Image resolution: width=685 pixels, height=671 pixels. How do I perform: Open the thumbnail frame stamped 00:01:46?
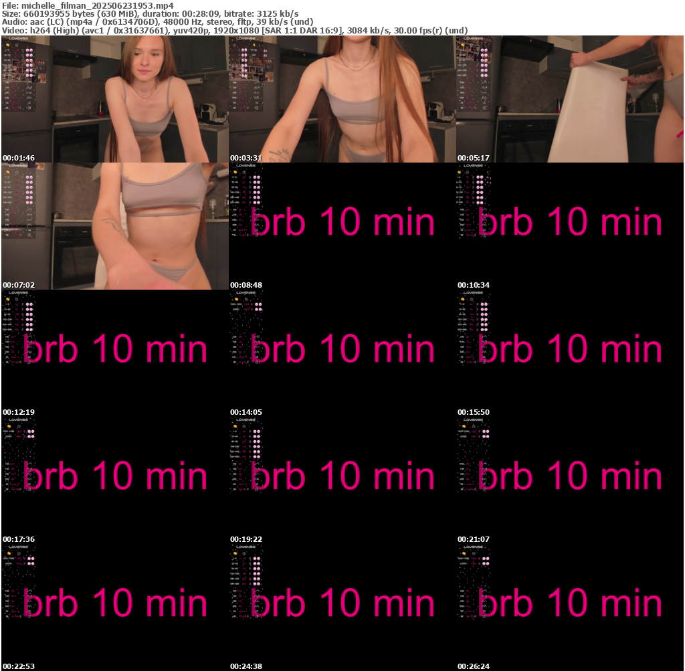(115, 99)
